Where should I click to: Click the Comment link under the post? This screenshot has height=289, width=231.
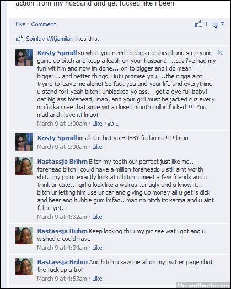(x=44, y=24)
